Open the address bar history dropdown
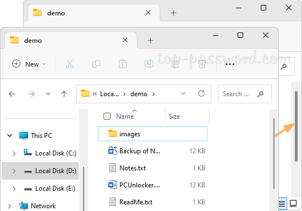This screenshot has width=302, height=211. pos(183,93)
